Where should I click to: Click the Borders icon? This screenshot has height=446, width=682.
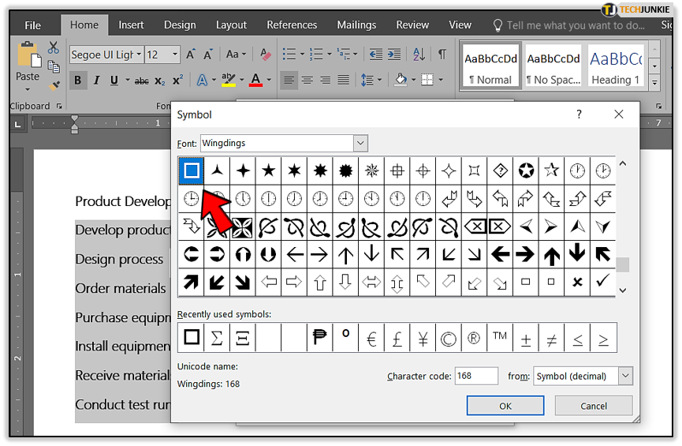(427, 81)
